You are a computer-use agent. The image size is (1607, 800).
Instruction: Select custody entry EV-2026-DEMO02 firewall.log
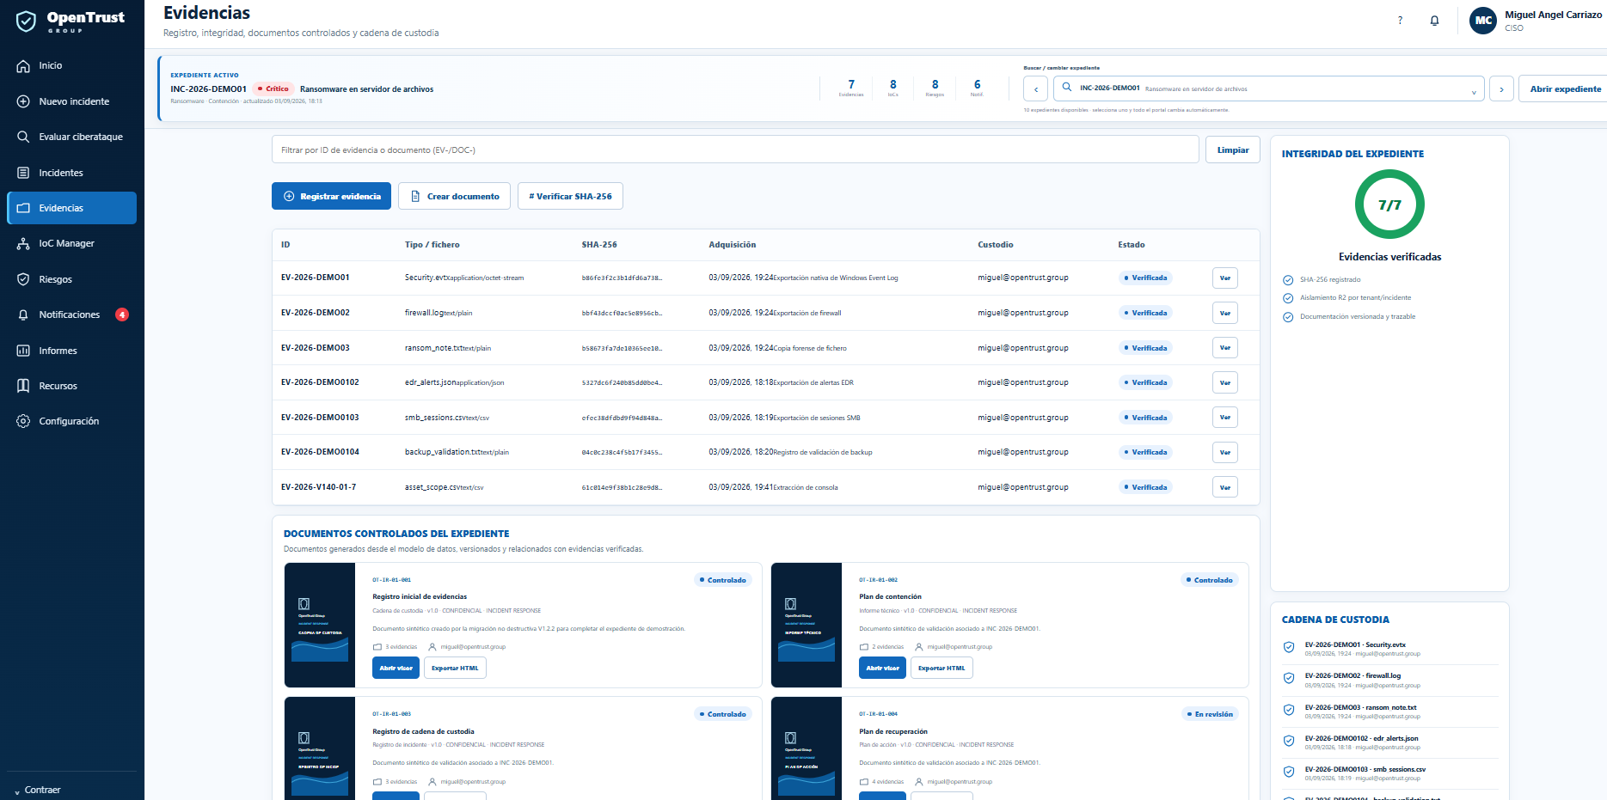click(x=1389, y=681)
